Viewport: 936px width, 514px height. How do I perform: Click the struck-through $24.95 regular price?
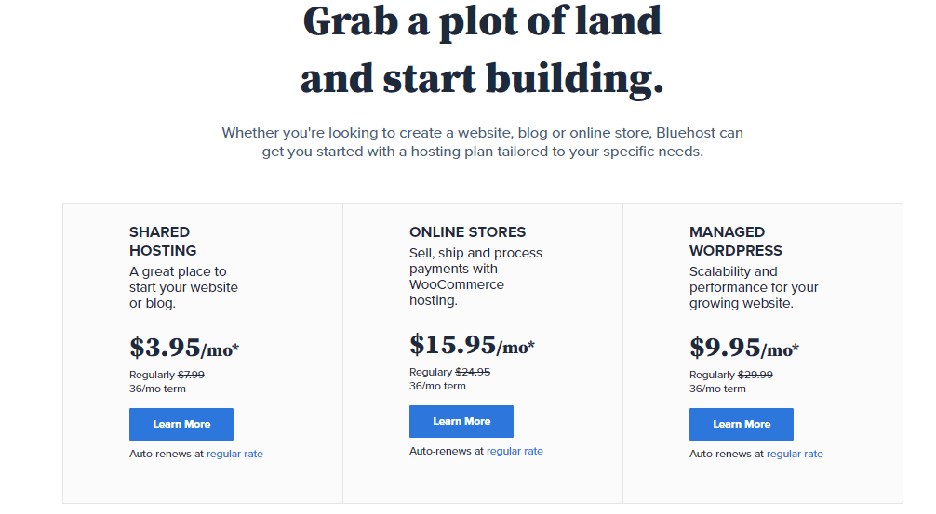[473, 372]
